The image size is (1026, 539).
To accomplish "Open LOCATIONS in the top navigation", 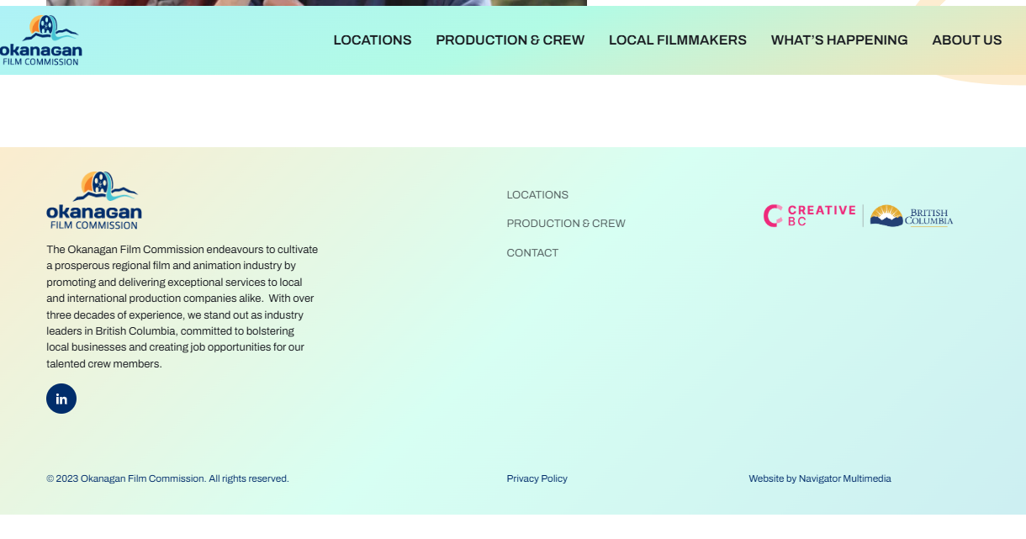I will pos(372,40).
